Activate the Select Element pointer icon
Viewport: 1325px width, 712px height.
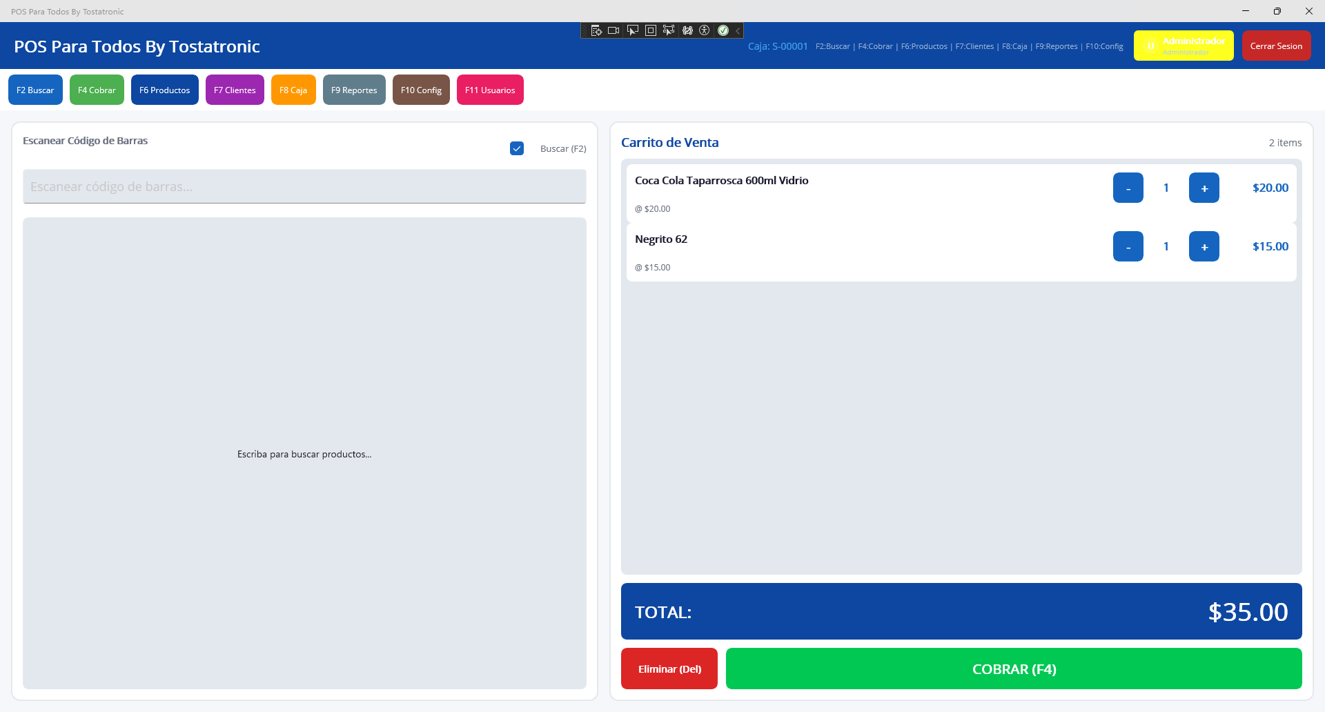tap(632, 30)
